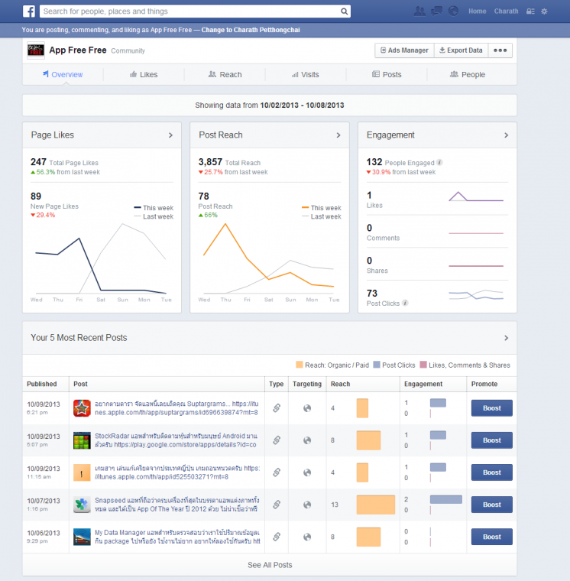Click the link type icon for Suptargrams post
The image size is (570, 581).
click(x=277, y=408)
